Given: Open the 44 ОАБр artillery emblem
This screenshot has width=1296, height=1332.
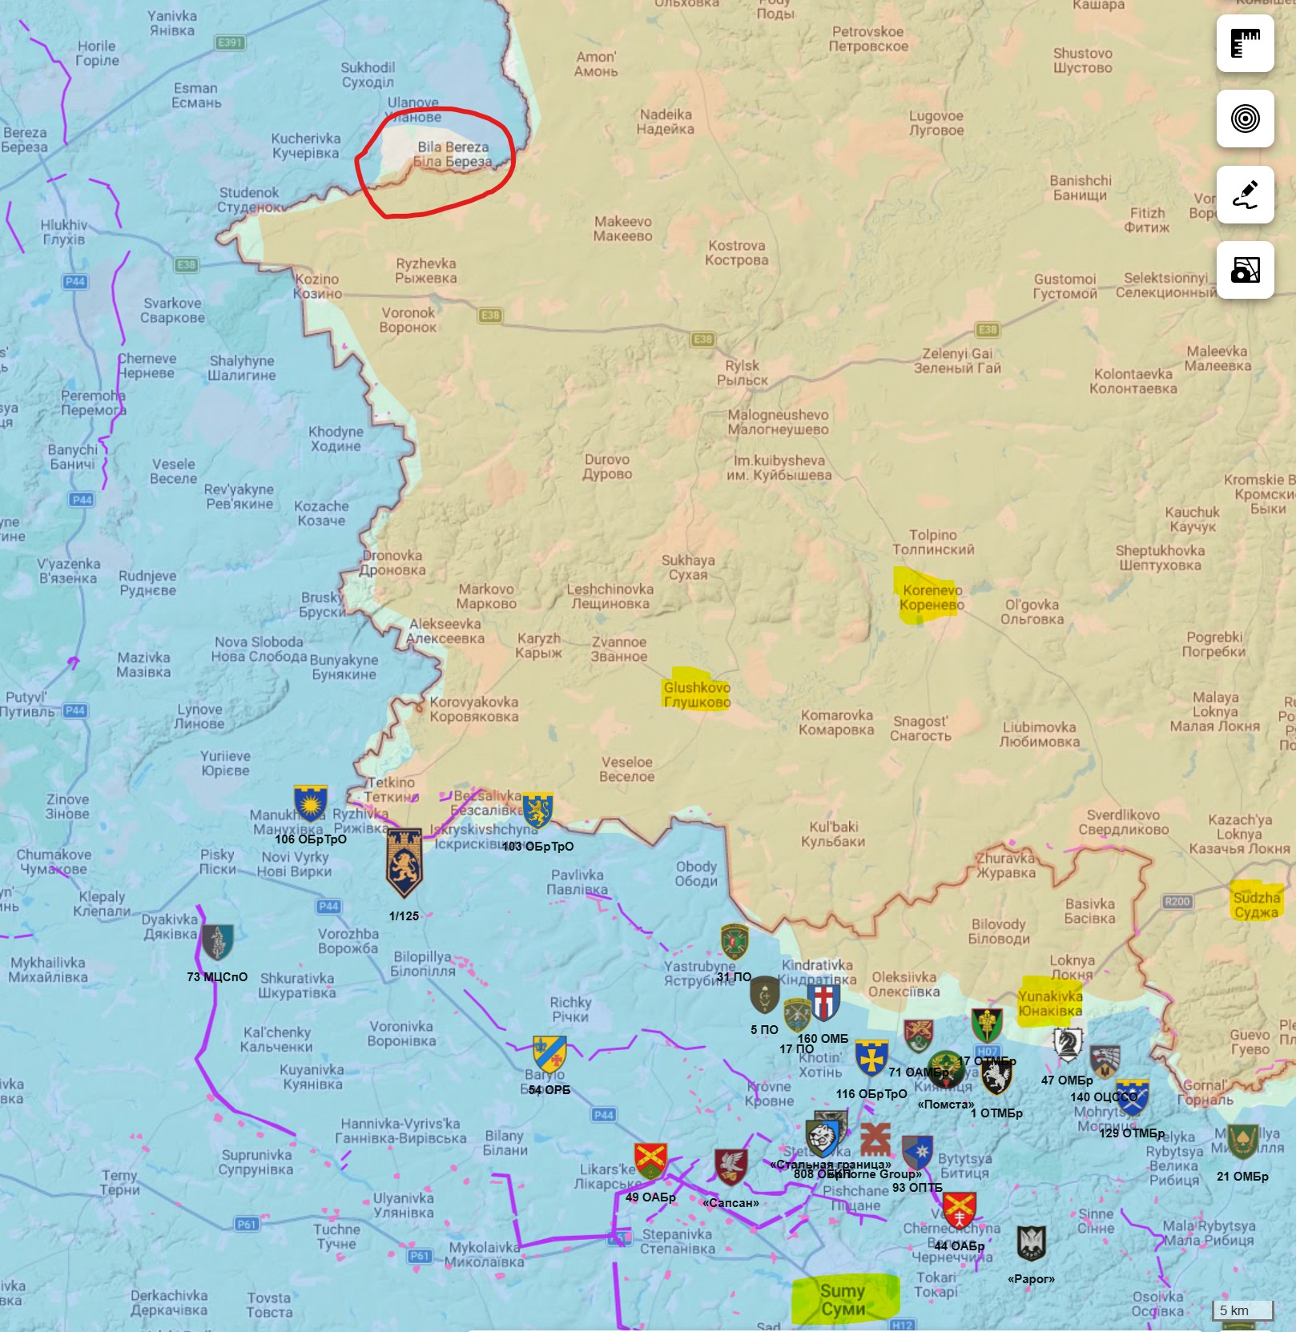Looking at the screenshot, I should coord(959,1211).
